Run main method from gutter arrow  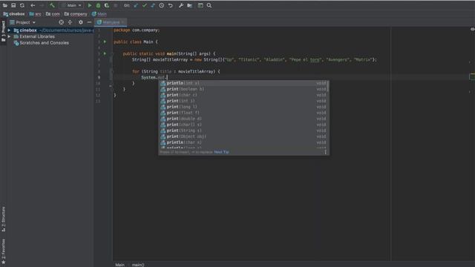[105, 53]
